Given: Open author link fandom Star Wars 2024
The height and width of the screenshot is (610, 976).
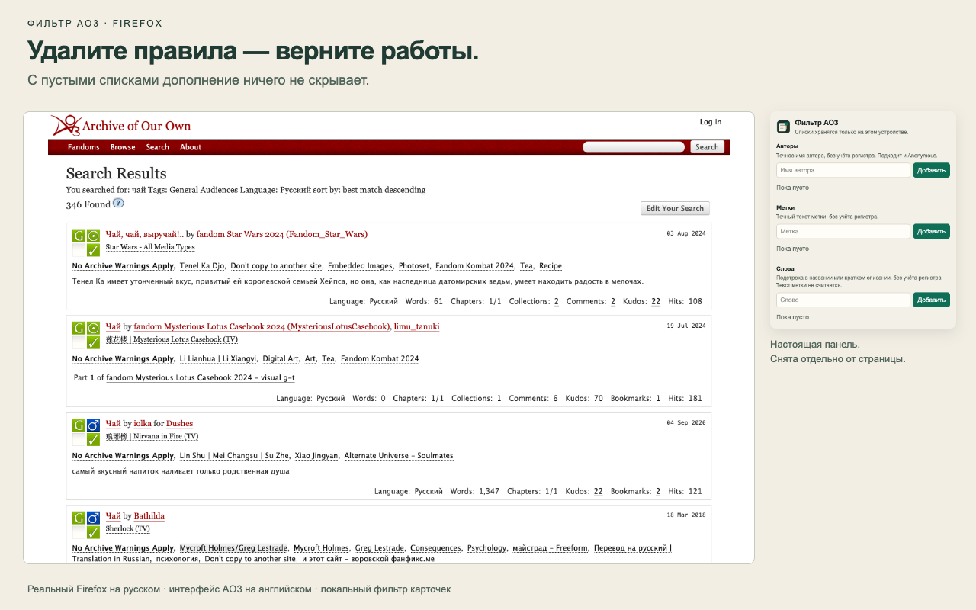Looking at the screenshot, I should click(x=282, y=234).
